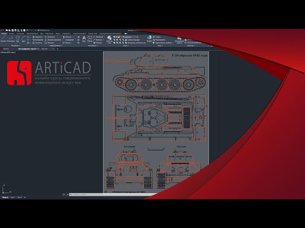
Task: Click the command line customize wrench icon
Action: pyautogui.click(x=67, y=194)
